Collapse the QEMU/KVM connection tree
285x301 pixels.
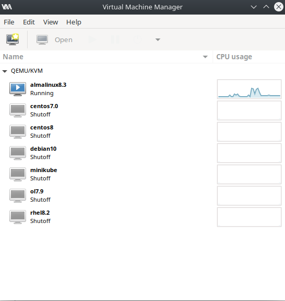[5, 71]
